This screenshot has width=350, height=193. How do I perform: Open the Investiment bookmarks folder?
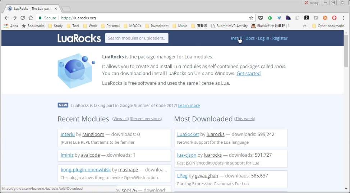(x=157, y=26)
